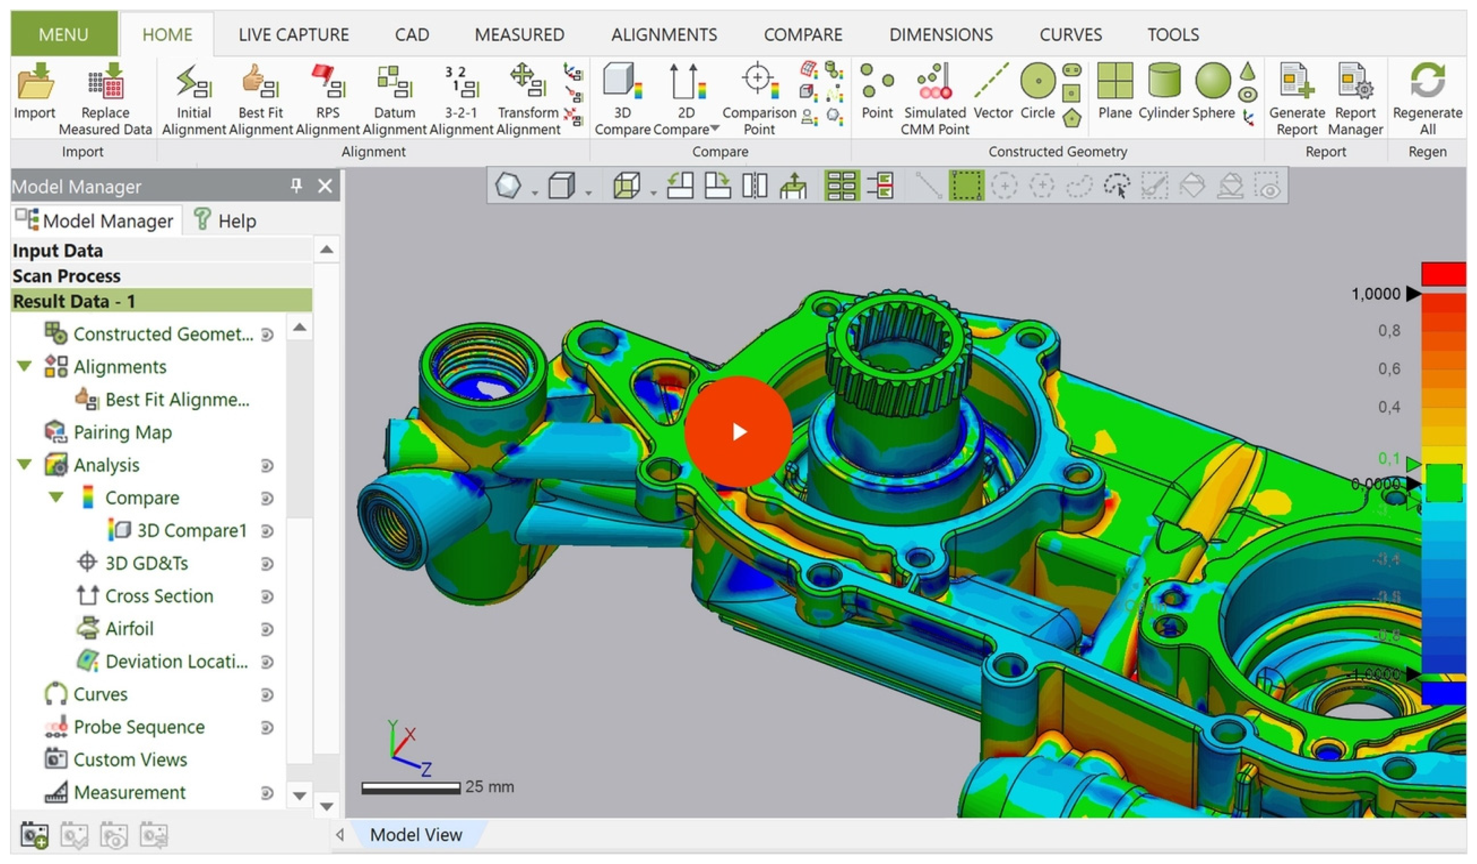Image resolution: width=1477 pixels, height=864 pixels.
Task: Collapse the Analysis tree node
Action: (25, 465)
